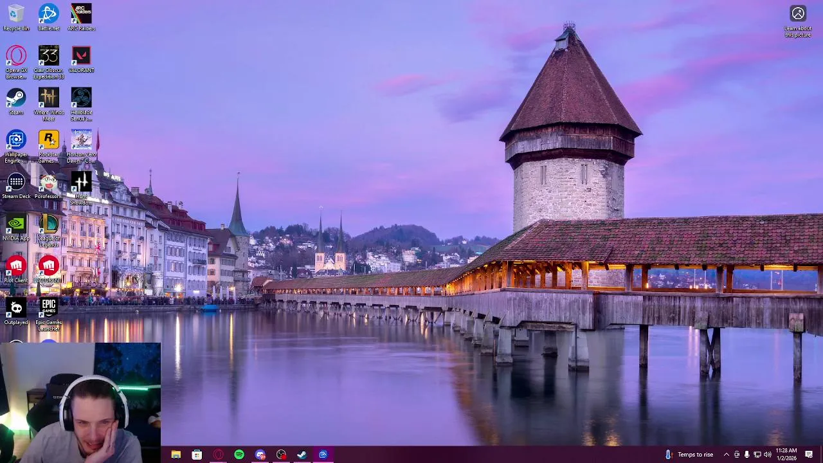
Task: Select the Hunt Showdown desktop shortcut
Action: pyautogui.click(x=81, y=188)
